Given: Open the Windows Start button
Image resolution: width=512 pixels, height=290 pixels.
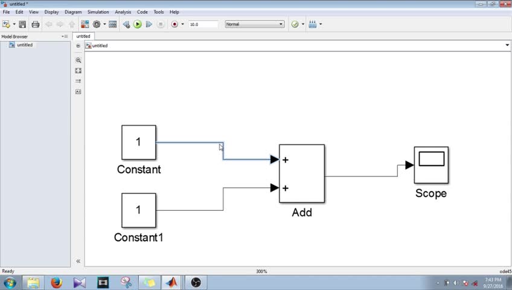Looking at the screenshot, I should click(10, 283).
